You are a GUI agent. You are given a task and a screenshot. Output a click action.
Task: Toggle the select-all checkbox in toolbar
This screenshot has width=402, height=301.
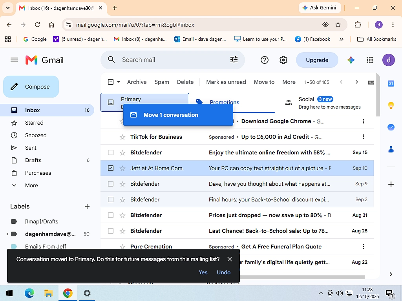tap(110, 82)
